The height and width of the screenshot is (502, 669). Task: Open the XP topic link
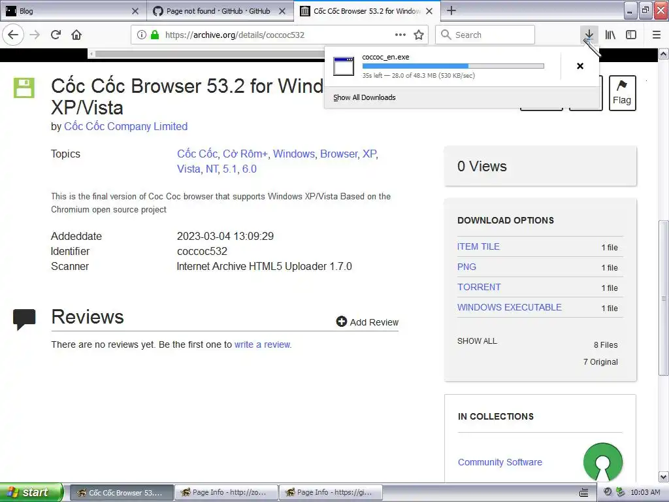click(370, 154)
